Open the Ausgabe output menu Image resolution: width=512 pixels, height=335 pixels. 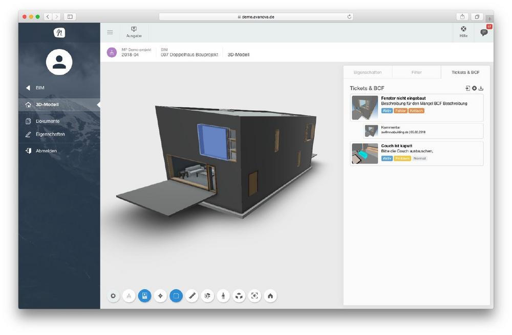(x=134, y=32)
